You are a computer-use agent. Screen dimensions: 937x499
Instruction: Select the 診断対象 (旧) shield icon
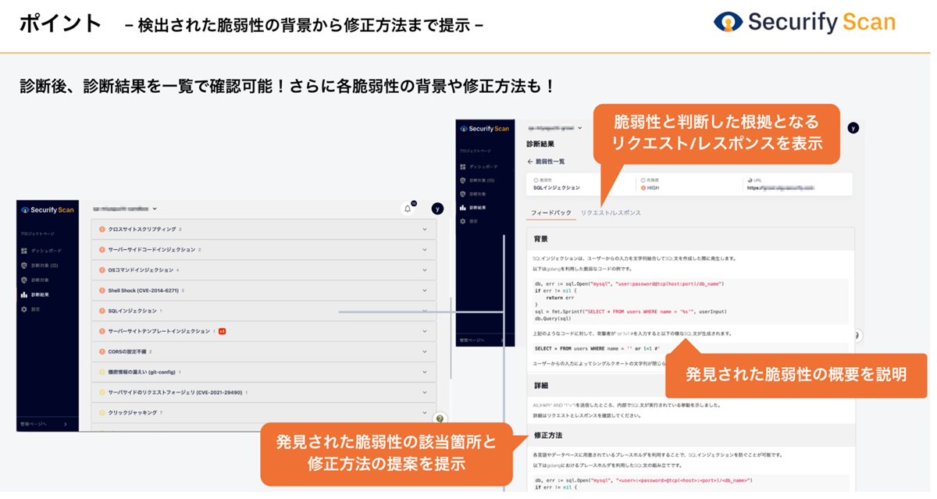coord(23,266)
